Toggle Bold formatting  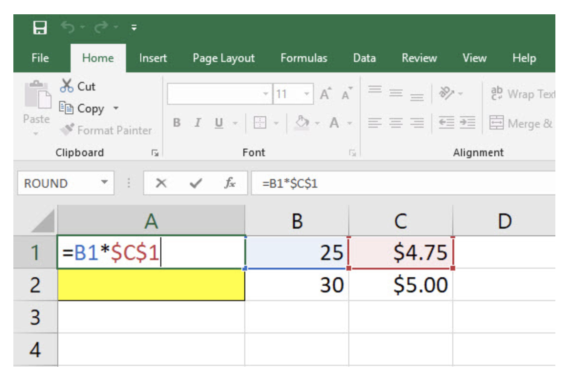coord(177,123)
